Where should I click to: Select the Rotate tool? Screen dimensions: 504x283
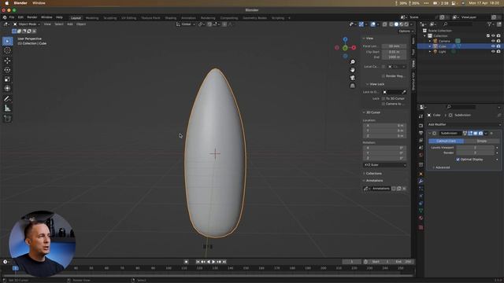[x=7, y=70]
